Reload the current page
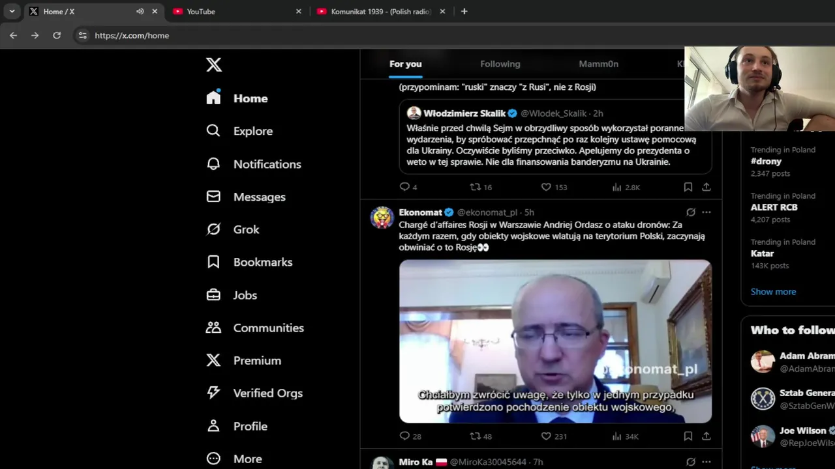Screen dimensions: 835x469 (57, 35)
